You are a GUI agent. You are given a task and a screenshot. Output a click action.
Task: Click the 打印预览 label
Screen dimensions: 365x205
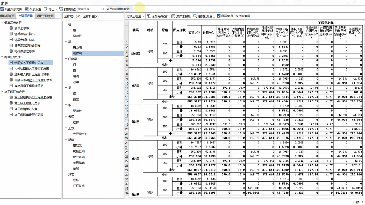[70, 9]
